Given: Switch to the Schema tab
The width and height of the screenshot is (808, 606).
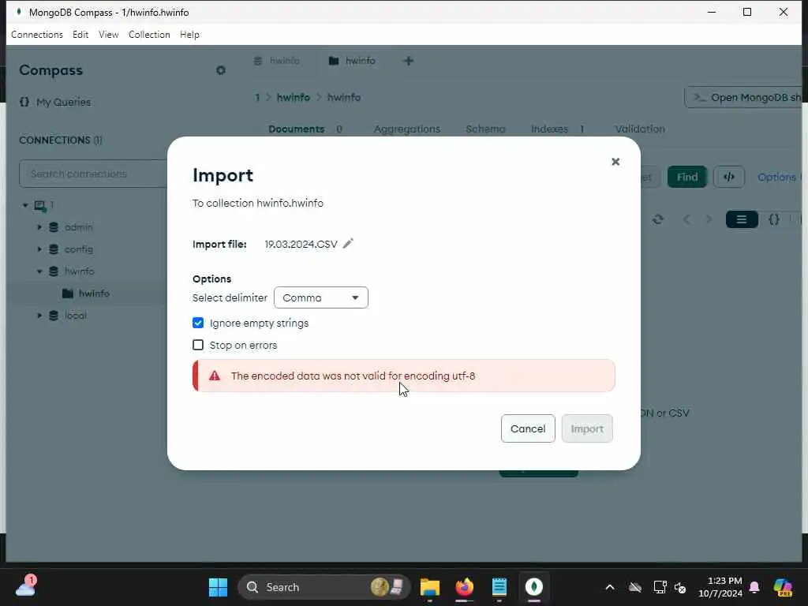Looking at the screenshot, I should click(485, 129).
